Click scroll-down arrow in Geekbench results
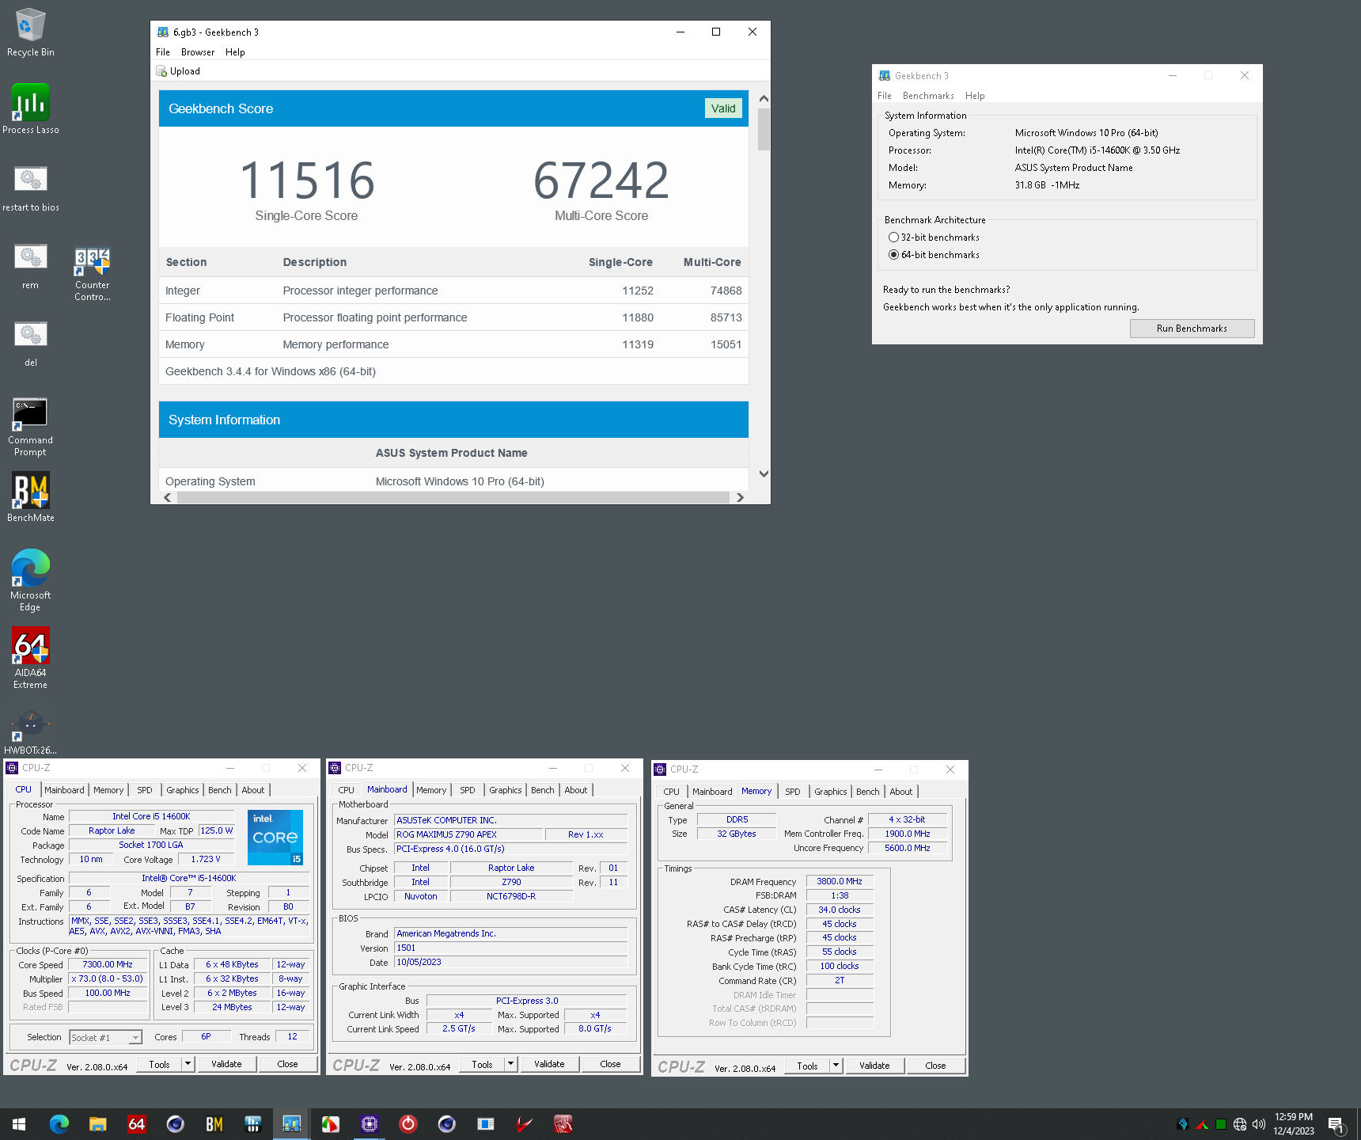The height and width of the screenshot is (1140, 1361). [764, 474]
